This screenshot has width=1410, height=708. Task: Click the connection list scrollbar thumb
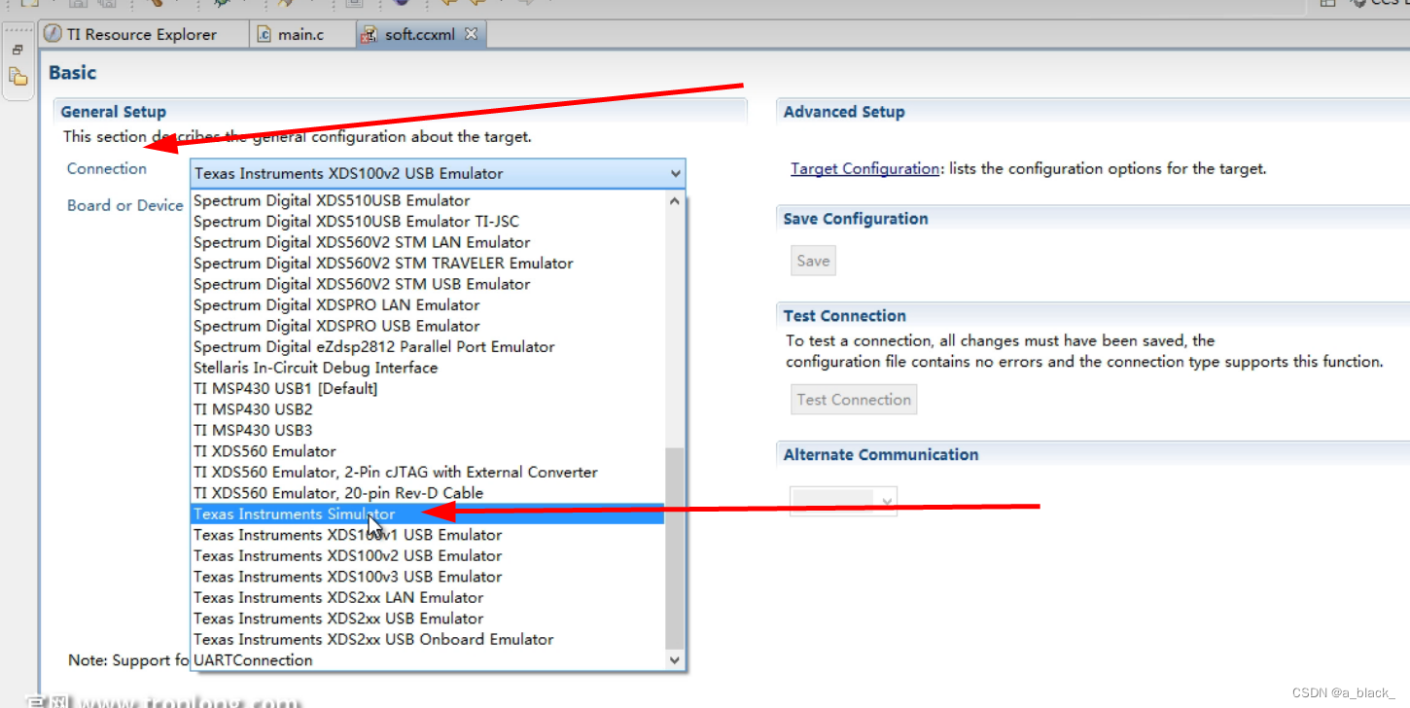click(x=675, y=549)
